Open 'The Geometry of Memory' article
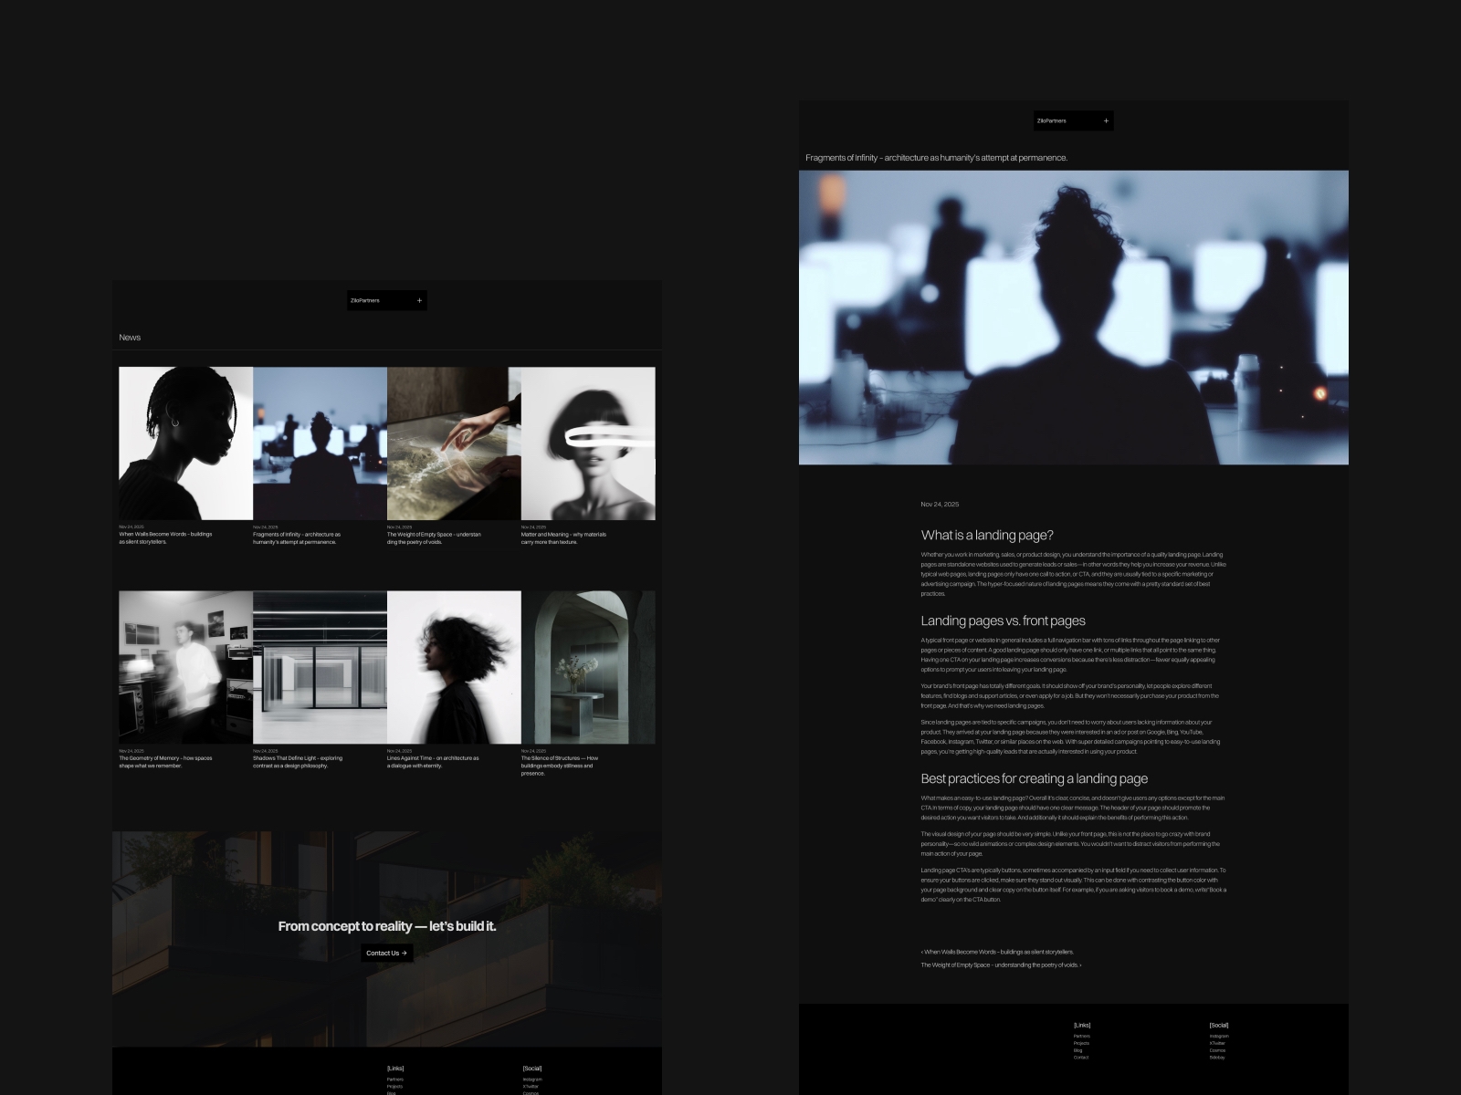The height and width of the screenshot is (1095, 1461). [183, 666]
